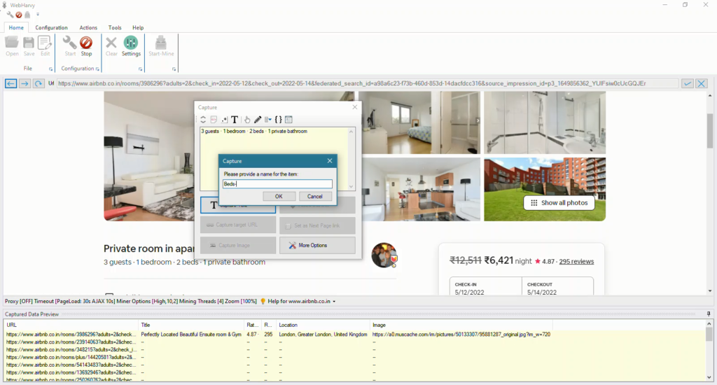Click the browser back arrow button
Image resolution: width=717 pixels, height=385 pixels.
11,83
